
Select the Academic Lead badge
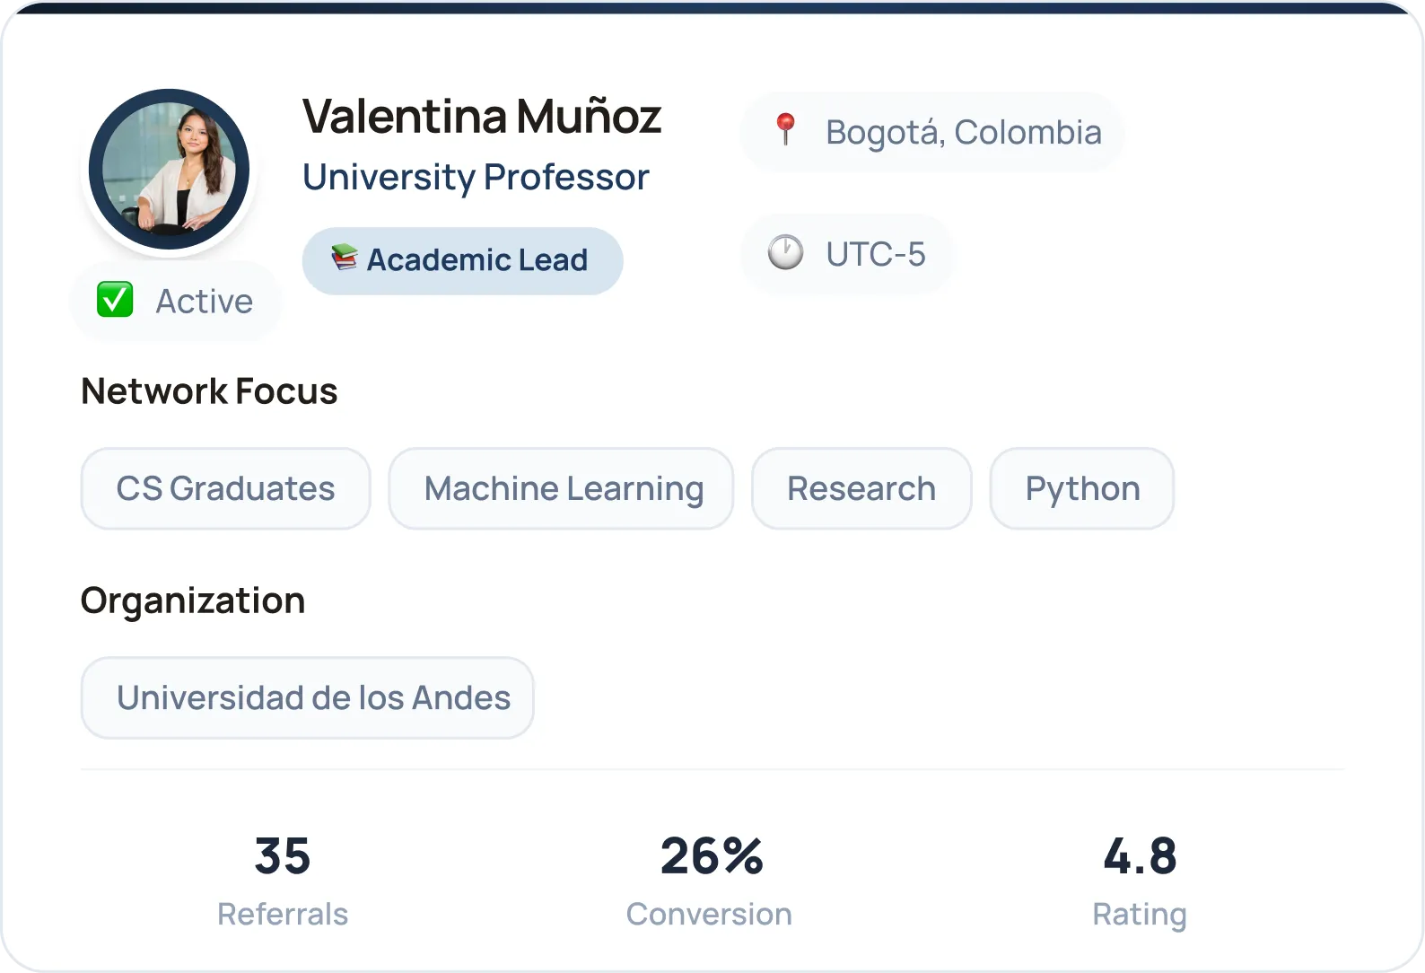pos(462,260)
